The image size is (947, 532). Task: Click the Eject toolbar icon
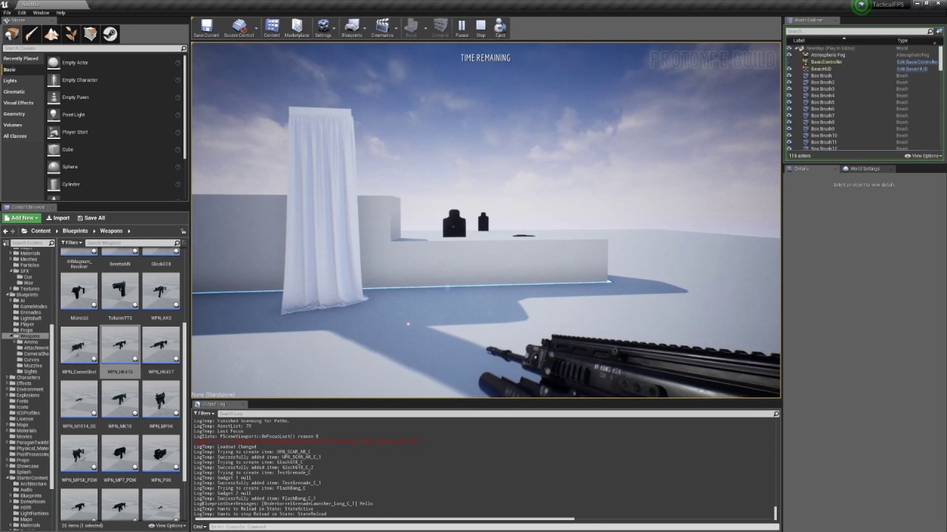[500, 28]
